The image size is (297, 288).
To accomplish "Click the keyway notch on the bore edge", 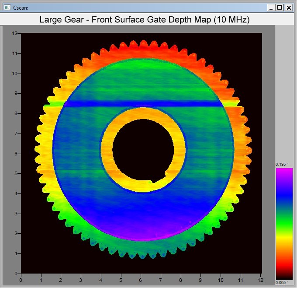I will (x=159, y=179).
